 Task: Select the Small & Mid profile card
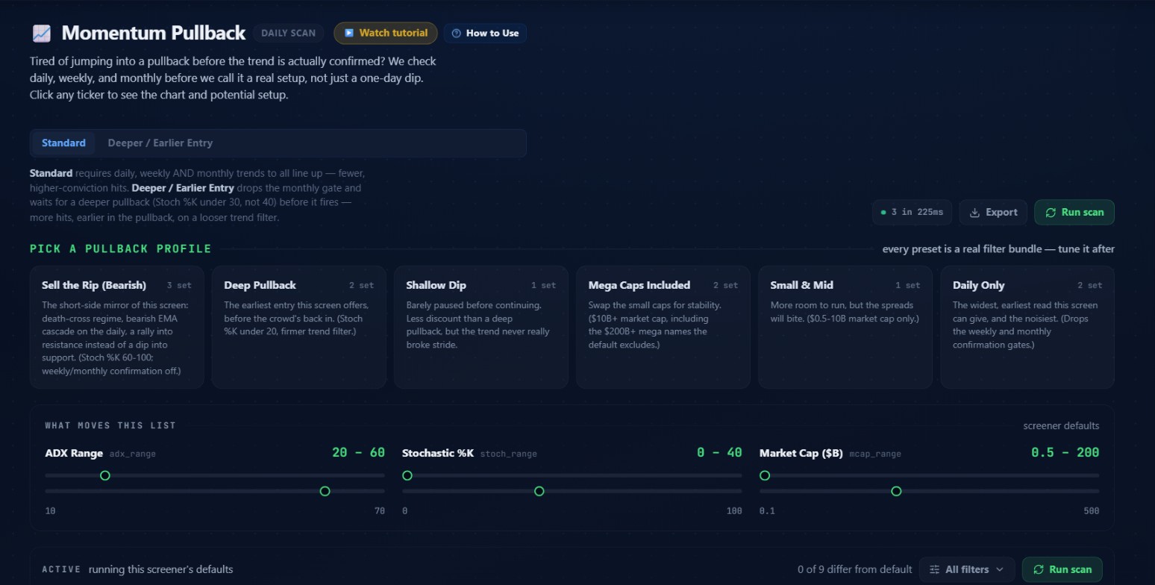pyautogui.click(x=845, y=327)
